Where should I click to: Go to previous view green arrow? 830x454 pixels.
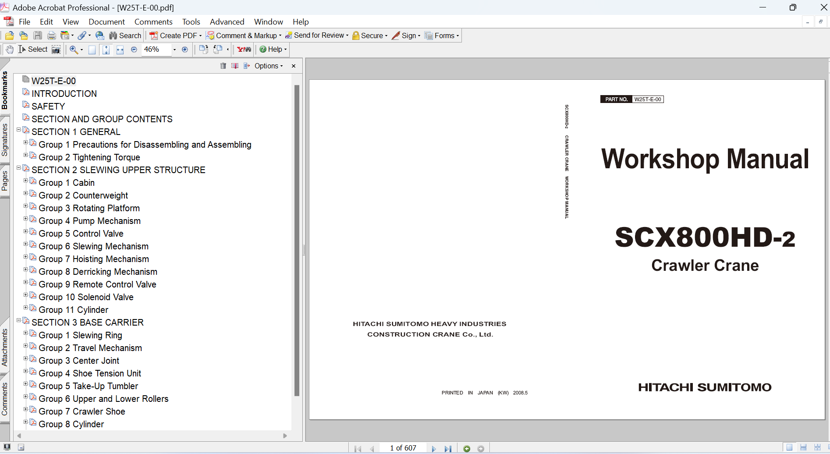pyautogui.click(x=467, y=448)
